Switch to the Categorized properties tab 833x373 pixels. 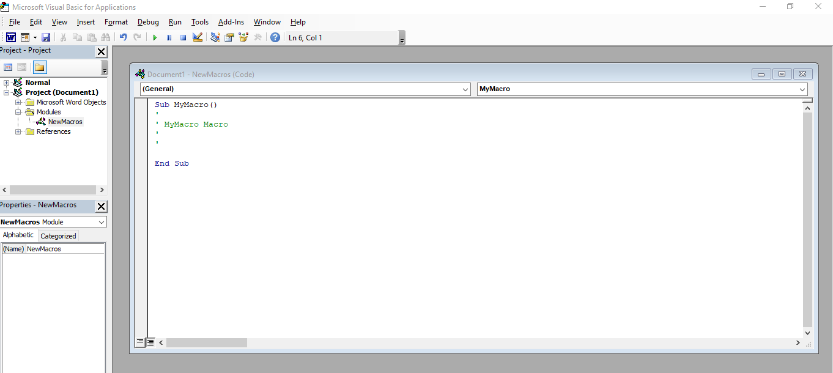coord(58,236)
